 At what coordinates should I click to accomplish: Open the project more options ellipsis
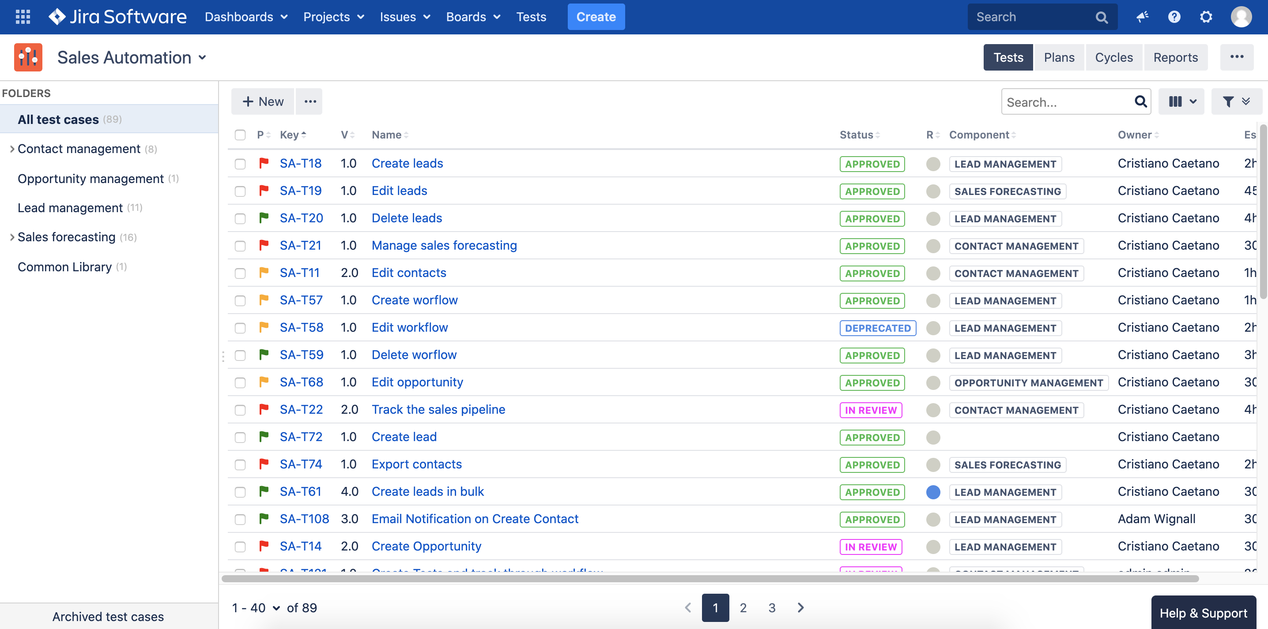pos(1237,57)
